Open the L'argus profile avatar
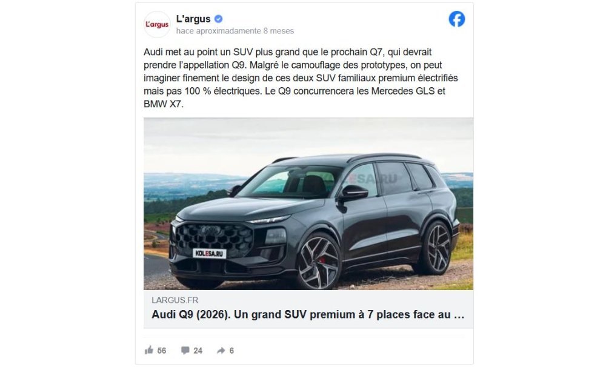This screenshot has width=606, height=367. [157, 24]
